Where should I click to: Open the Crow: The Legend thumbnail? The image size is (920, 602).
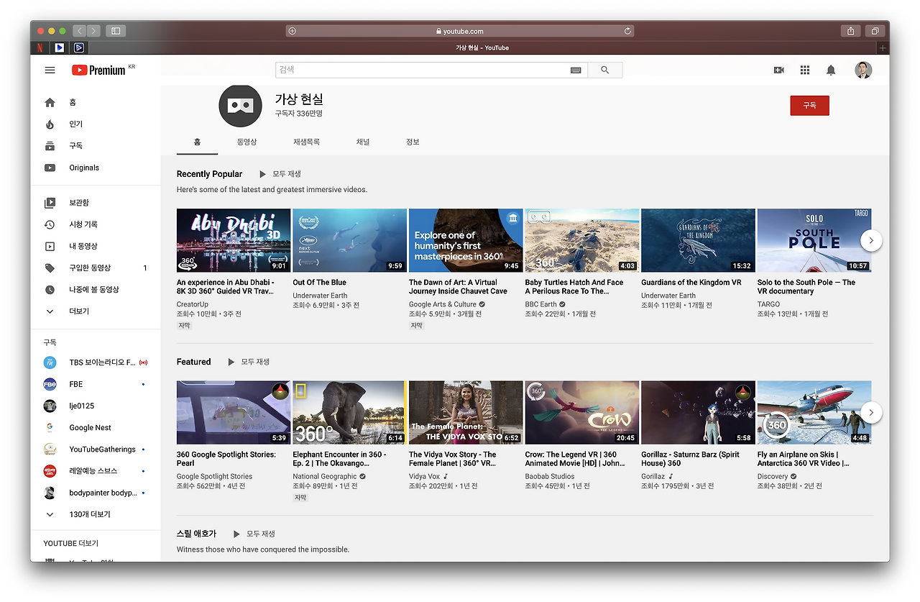[x=582, y=413]
